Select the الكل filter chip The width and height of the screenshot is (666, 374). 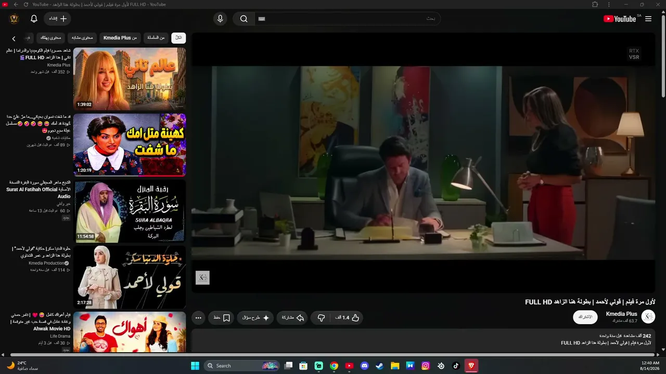[x=178, y=37]
